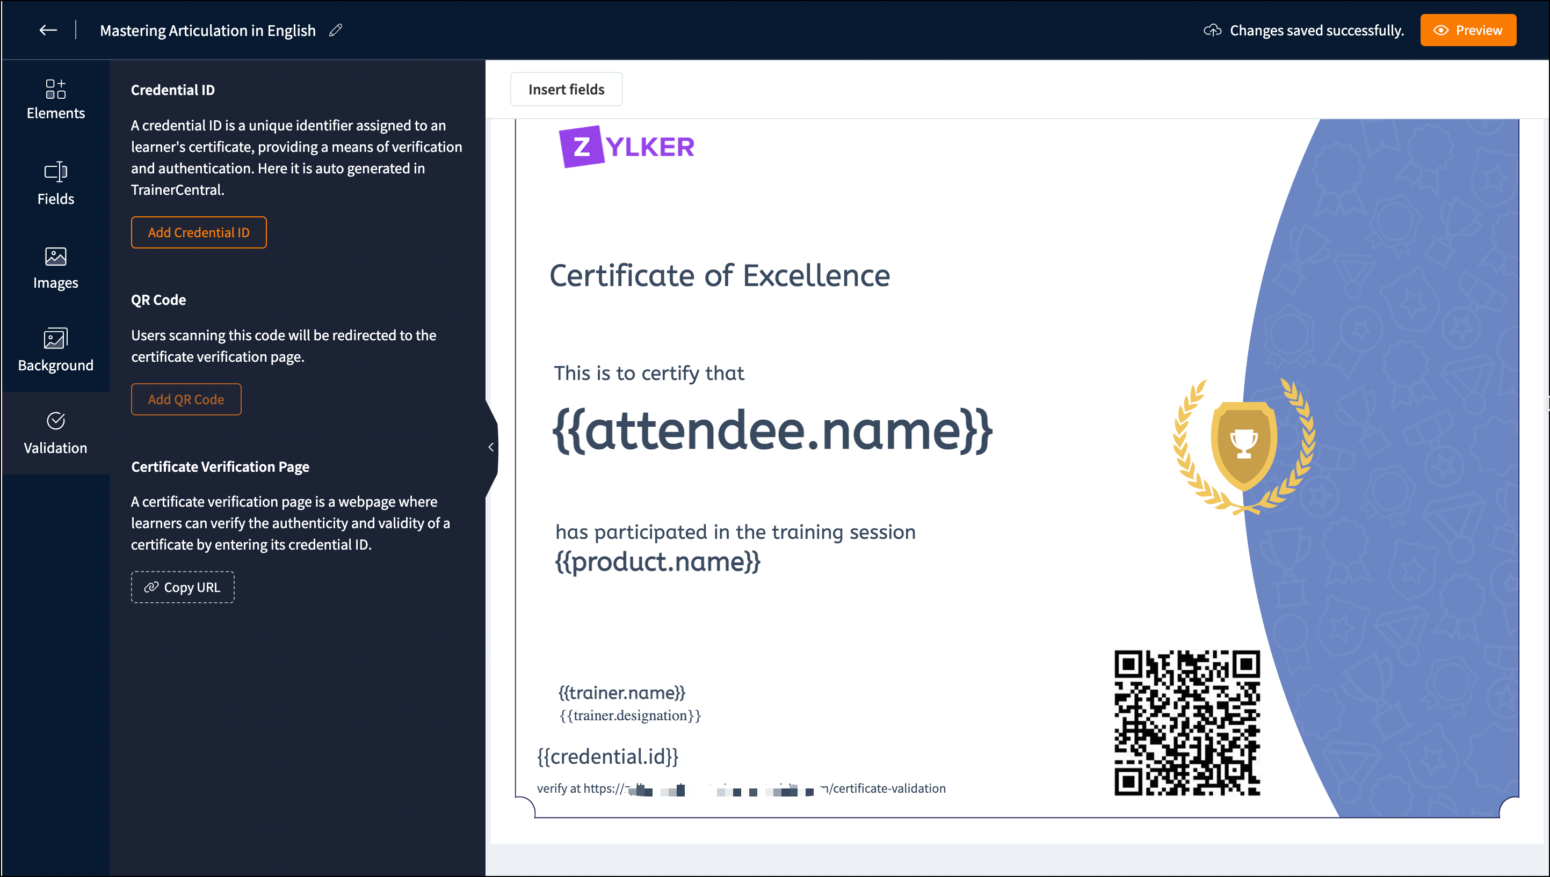The image size is (1550, 877).
Task: Copy the certificate verification URL
Action: click(183, 587)
